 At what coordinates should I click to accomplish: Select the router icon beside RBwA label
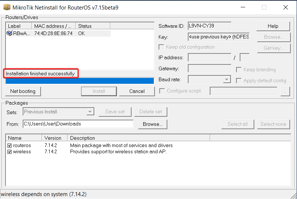pos(9,33)
